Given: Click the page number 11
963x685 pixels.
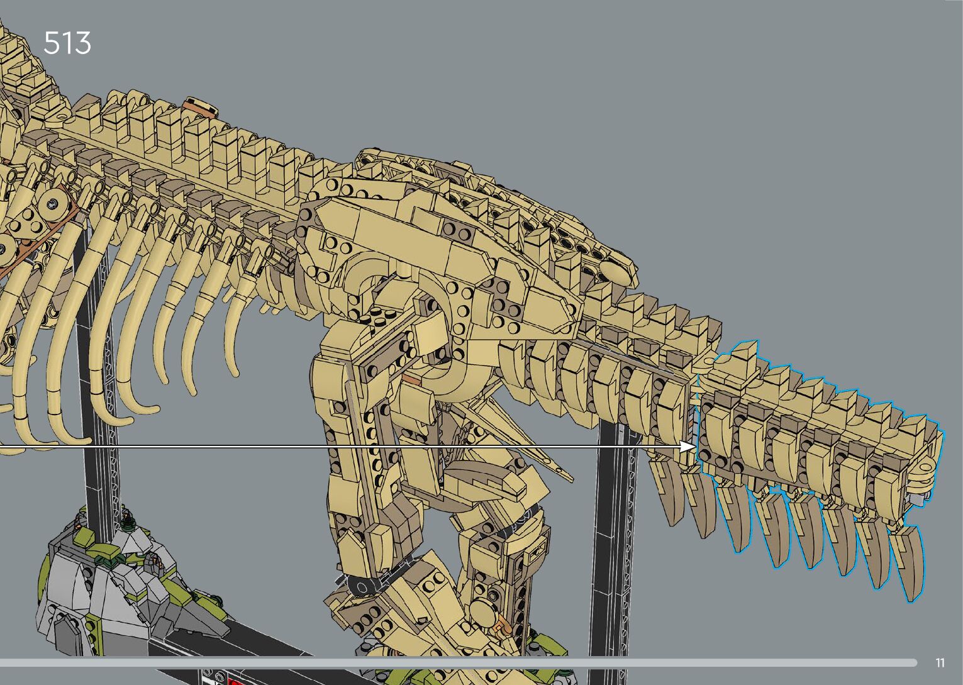Looking at the screenshot, I should coord(940,662).
